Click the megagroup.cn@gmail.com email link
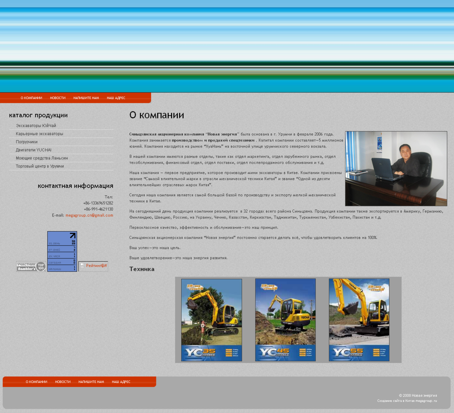The width and height of the screenshot is (454, 413). 89,215
